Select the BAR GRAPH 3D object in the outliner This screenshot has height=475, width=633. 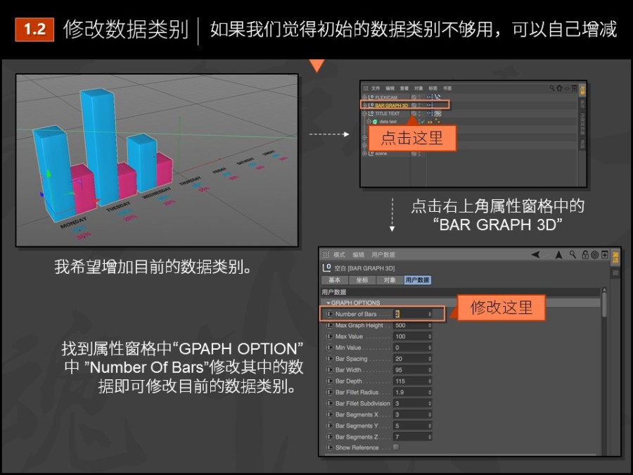click(x=392, y=106)
